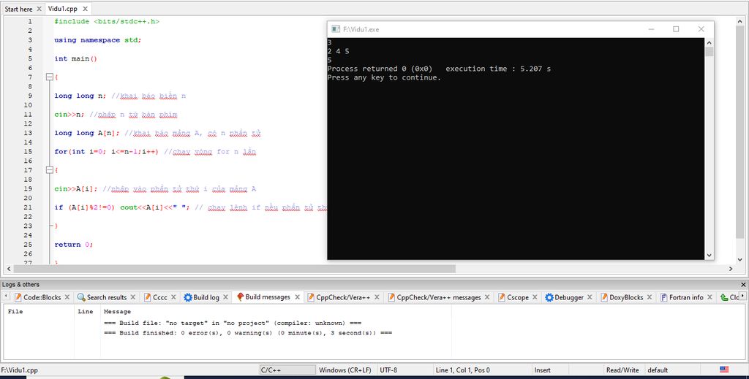The height and width of the screenshot is (379, 749).
Task: Click the Line column header
Action: [85, 311]
